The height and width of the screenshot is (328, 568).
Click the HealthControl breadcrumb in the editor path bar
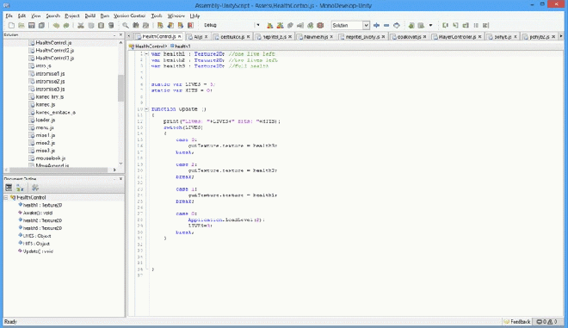click(148, 46)
